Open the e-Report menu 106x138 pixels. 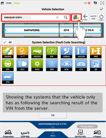click(97, 134)
